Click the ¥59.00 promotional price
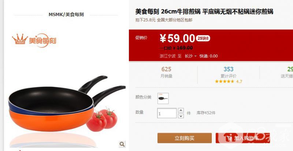 click(177, 39)
